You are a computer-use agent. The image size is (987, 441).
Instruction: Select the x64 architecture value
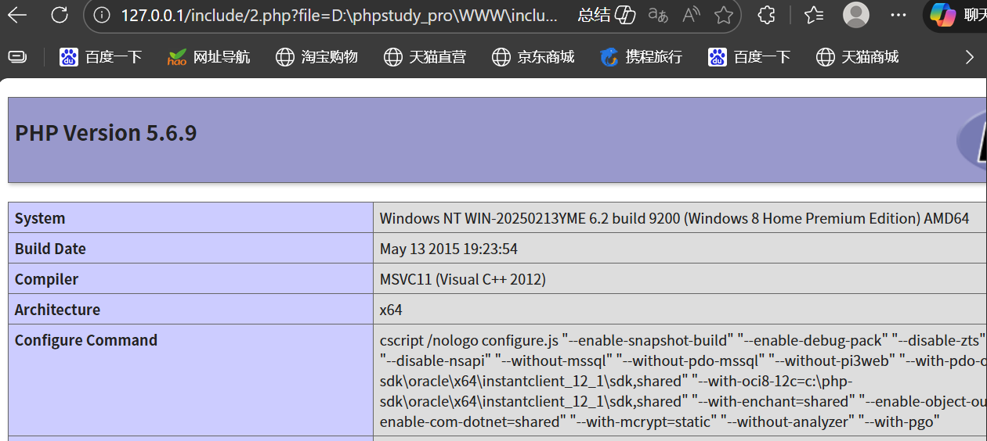[x=391, y=310]
